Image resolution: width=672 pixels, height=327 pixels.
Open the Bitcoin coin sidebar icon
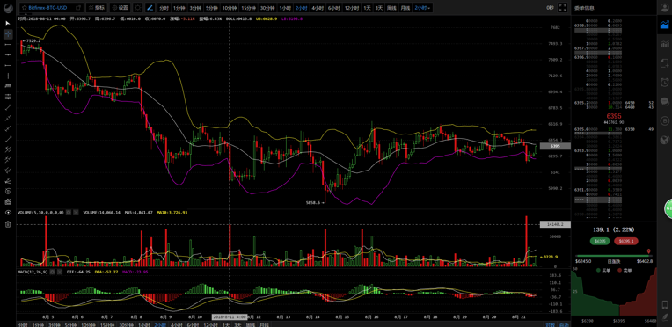pyautogui.click(x=665, y=120)
